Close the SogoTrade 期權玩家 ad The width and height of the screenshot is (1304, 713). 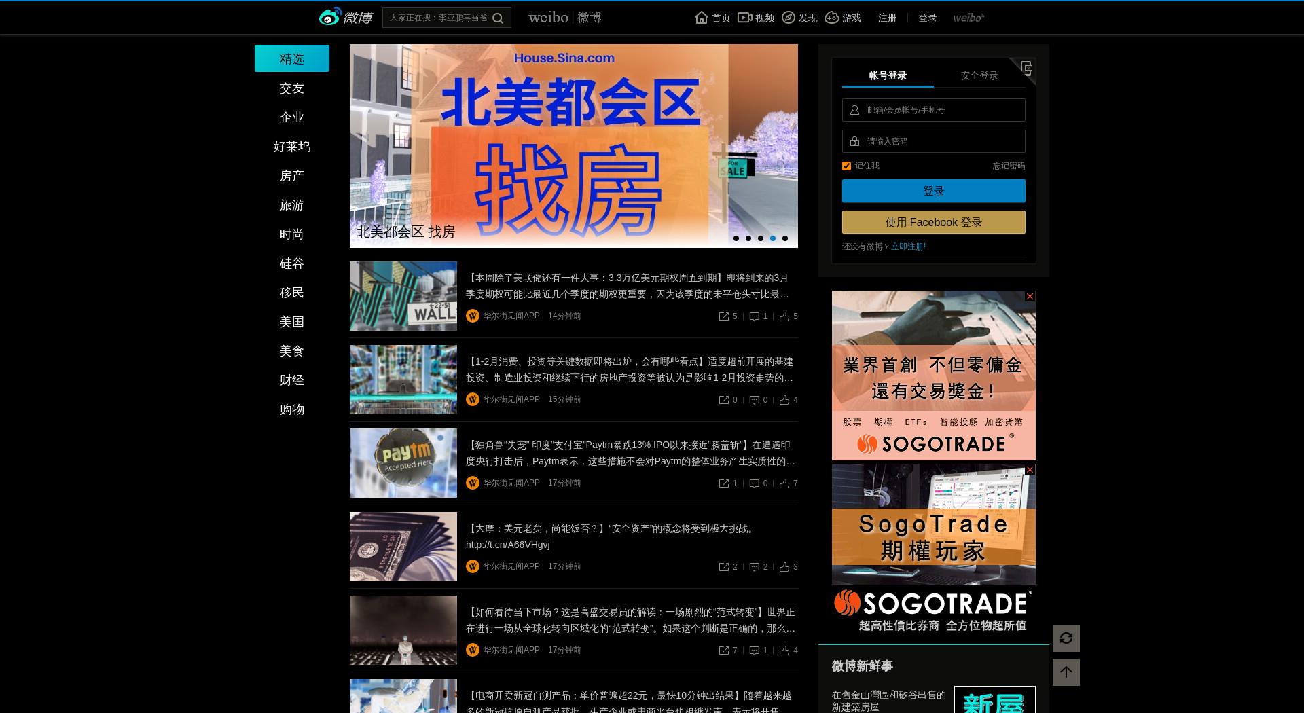tap(1030, 470)
